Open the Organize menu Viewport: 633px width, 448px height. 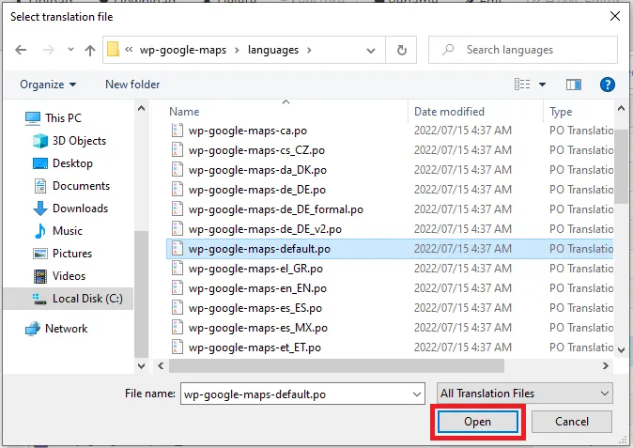tap(48, 85)
